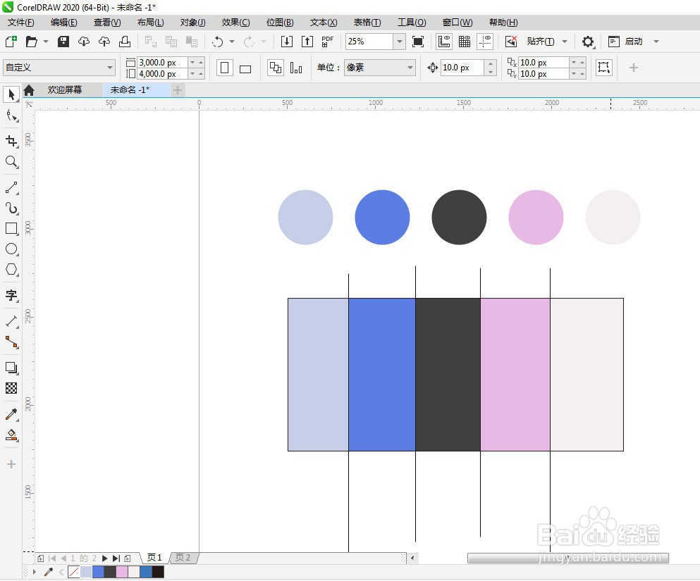The width and height of the screenshot is (700, 581).
Task: Set page to landscape orientation
Action: [x=245, y=68]
